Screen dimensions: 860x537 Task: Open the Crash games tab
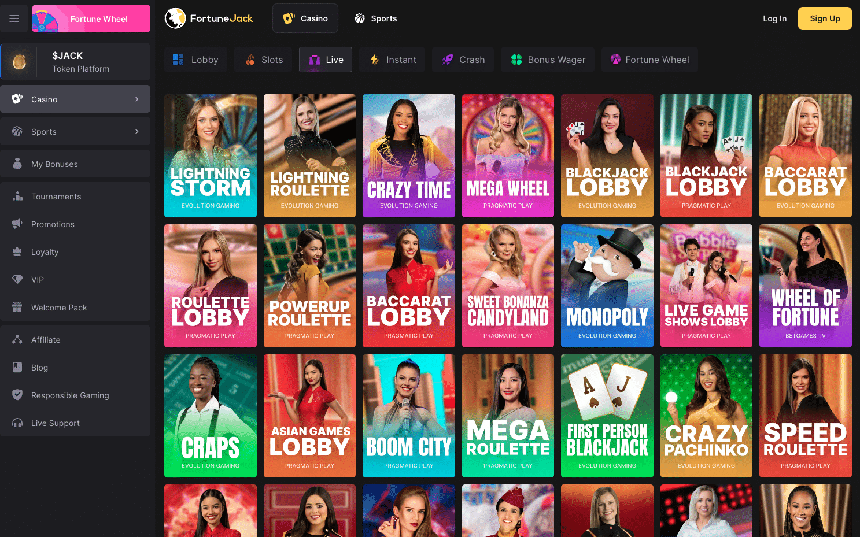tap(463, 60)
